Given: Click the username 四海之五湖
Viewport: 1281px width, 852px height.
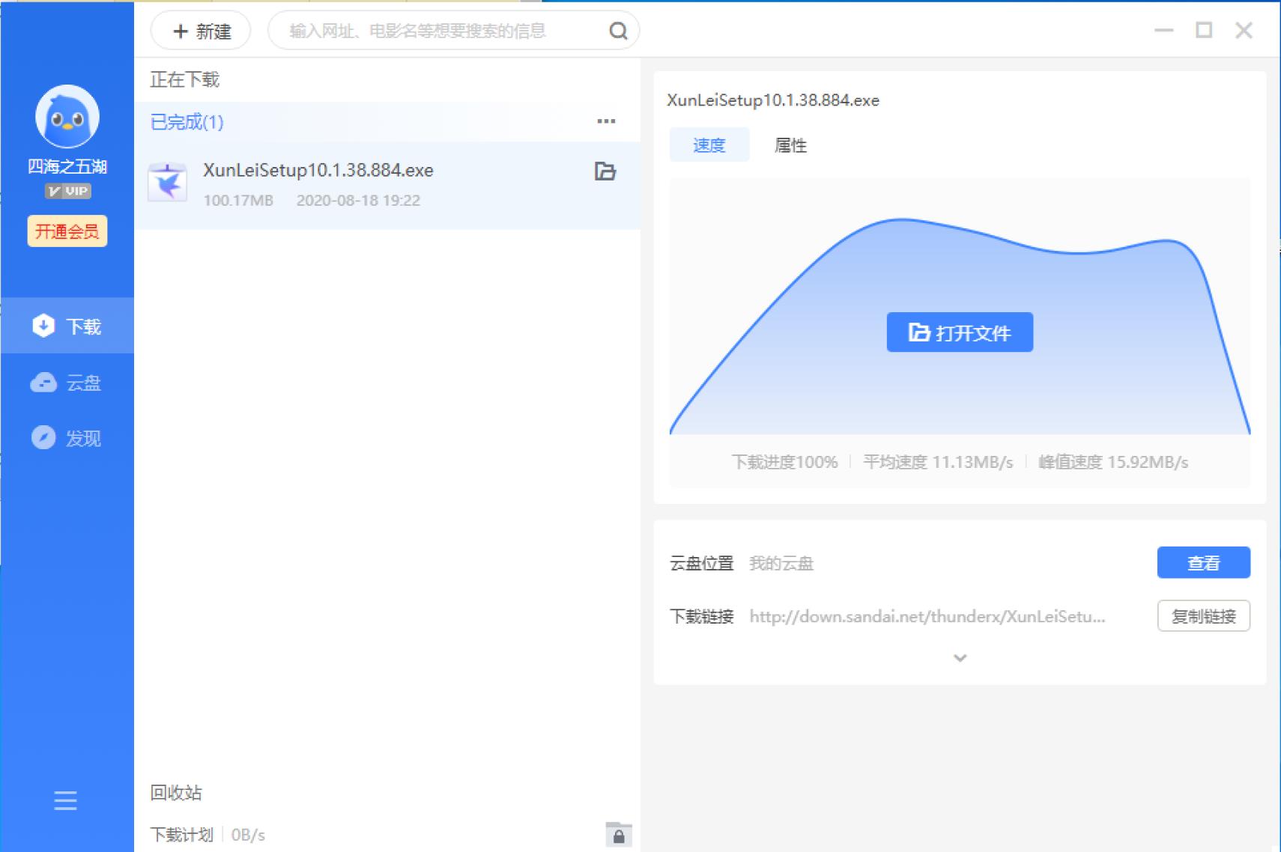Looking at the screenshot, I should (67, 166).
